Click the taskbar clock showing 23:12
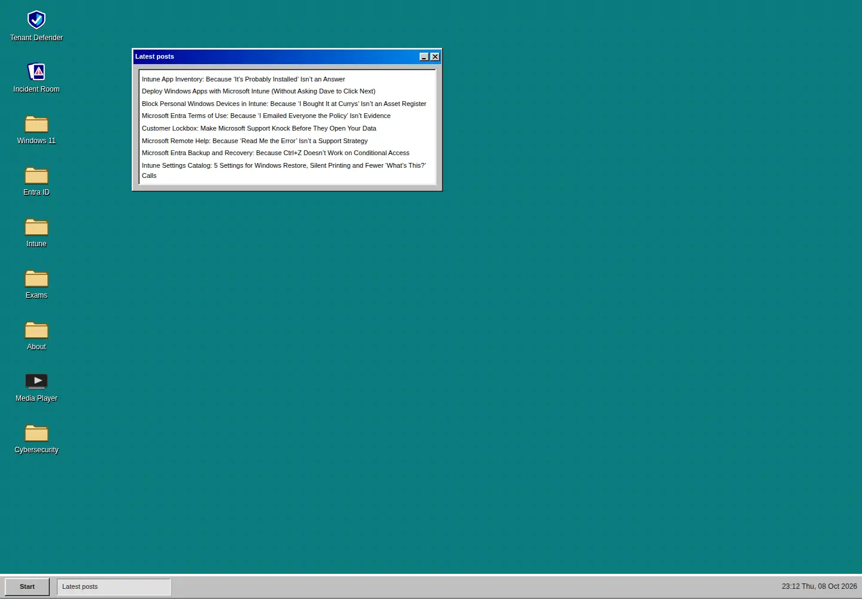Screen dimensions: 862x599 coord(819,586)
